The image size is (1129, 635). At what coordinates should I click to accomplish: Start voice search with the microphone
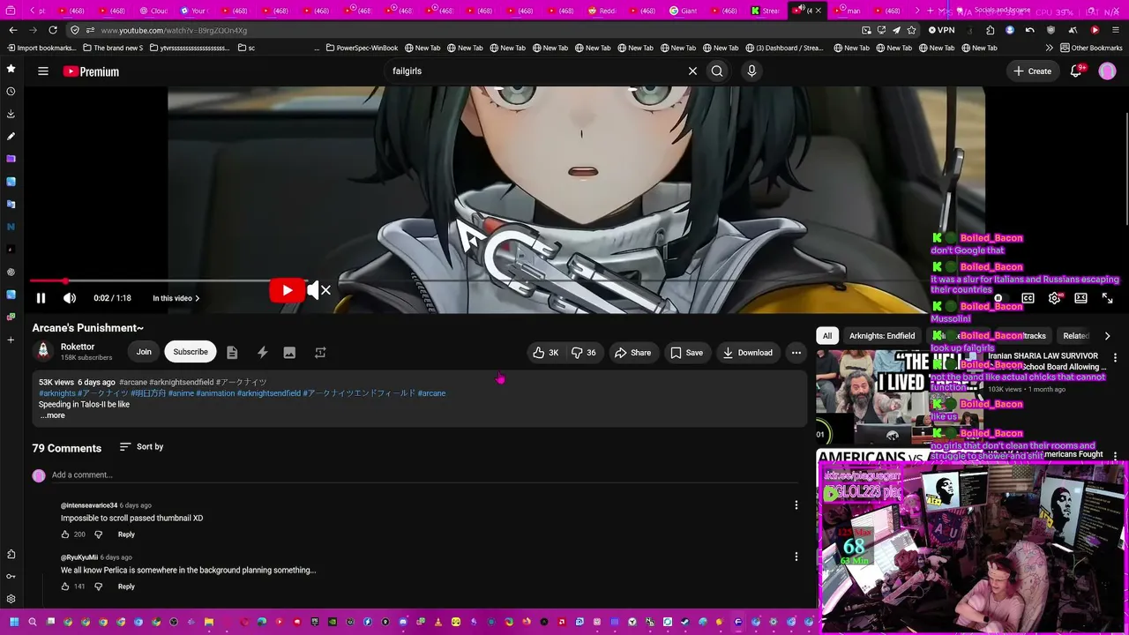click(x=751, y=71)
